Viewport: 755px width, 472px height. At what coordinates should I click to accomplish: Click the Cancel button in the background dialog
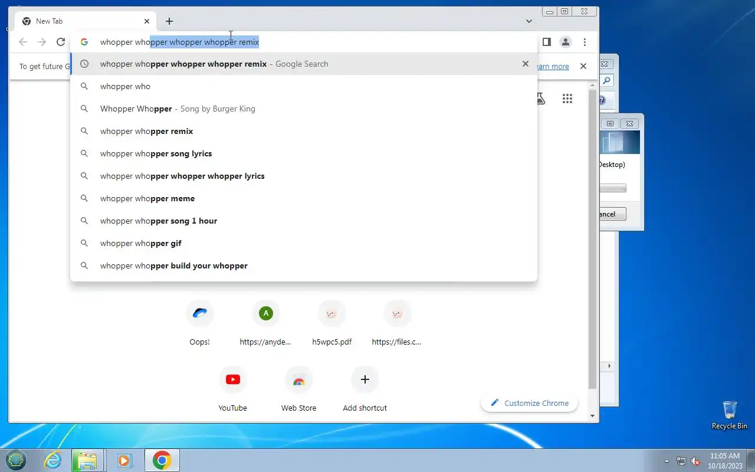pyautogui.click(x=613, y=214)
